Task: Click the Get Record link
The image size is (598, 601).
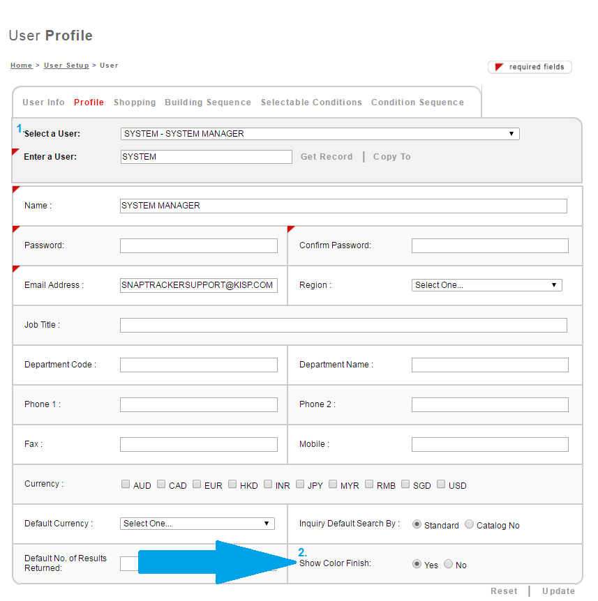Action: (327, 157)
